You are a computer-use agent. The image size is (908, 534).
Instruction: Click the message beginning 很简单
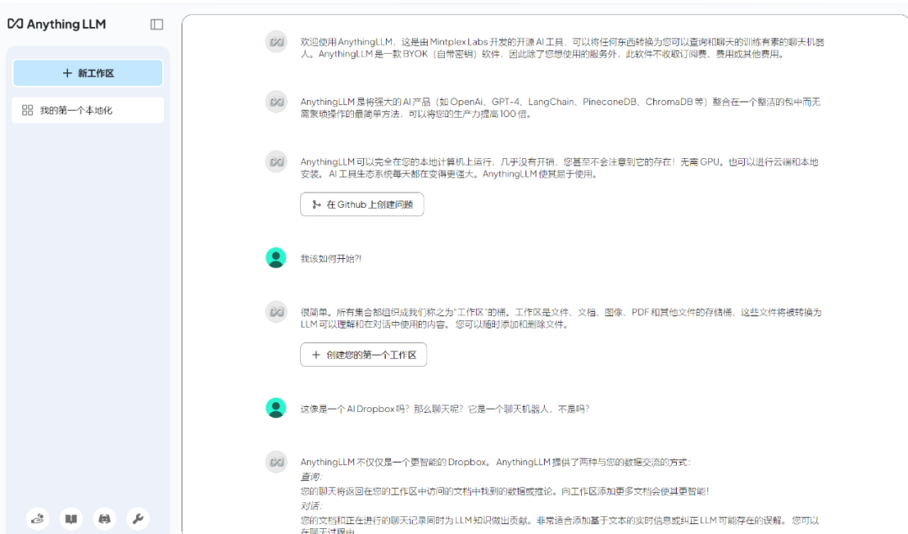click(x=561, y=318)
